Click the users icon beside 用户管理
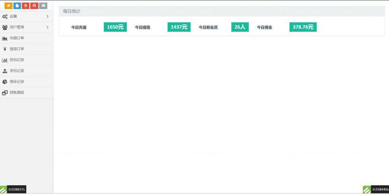 click(x=5, y=27)
